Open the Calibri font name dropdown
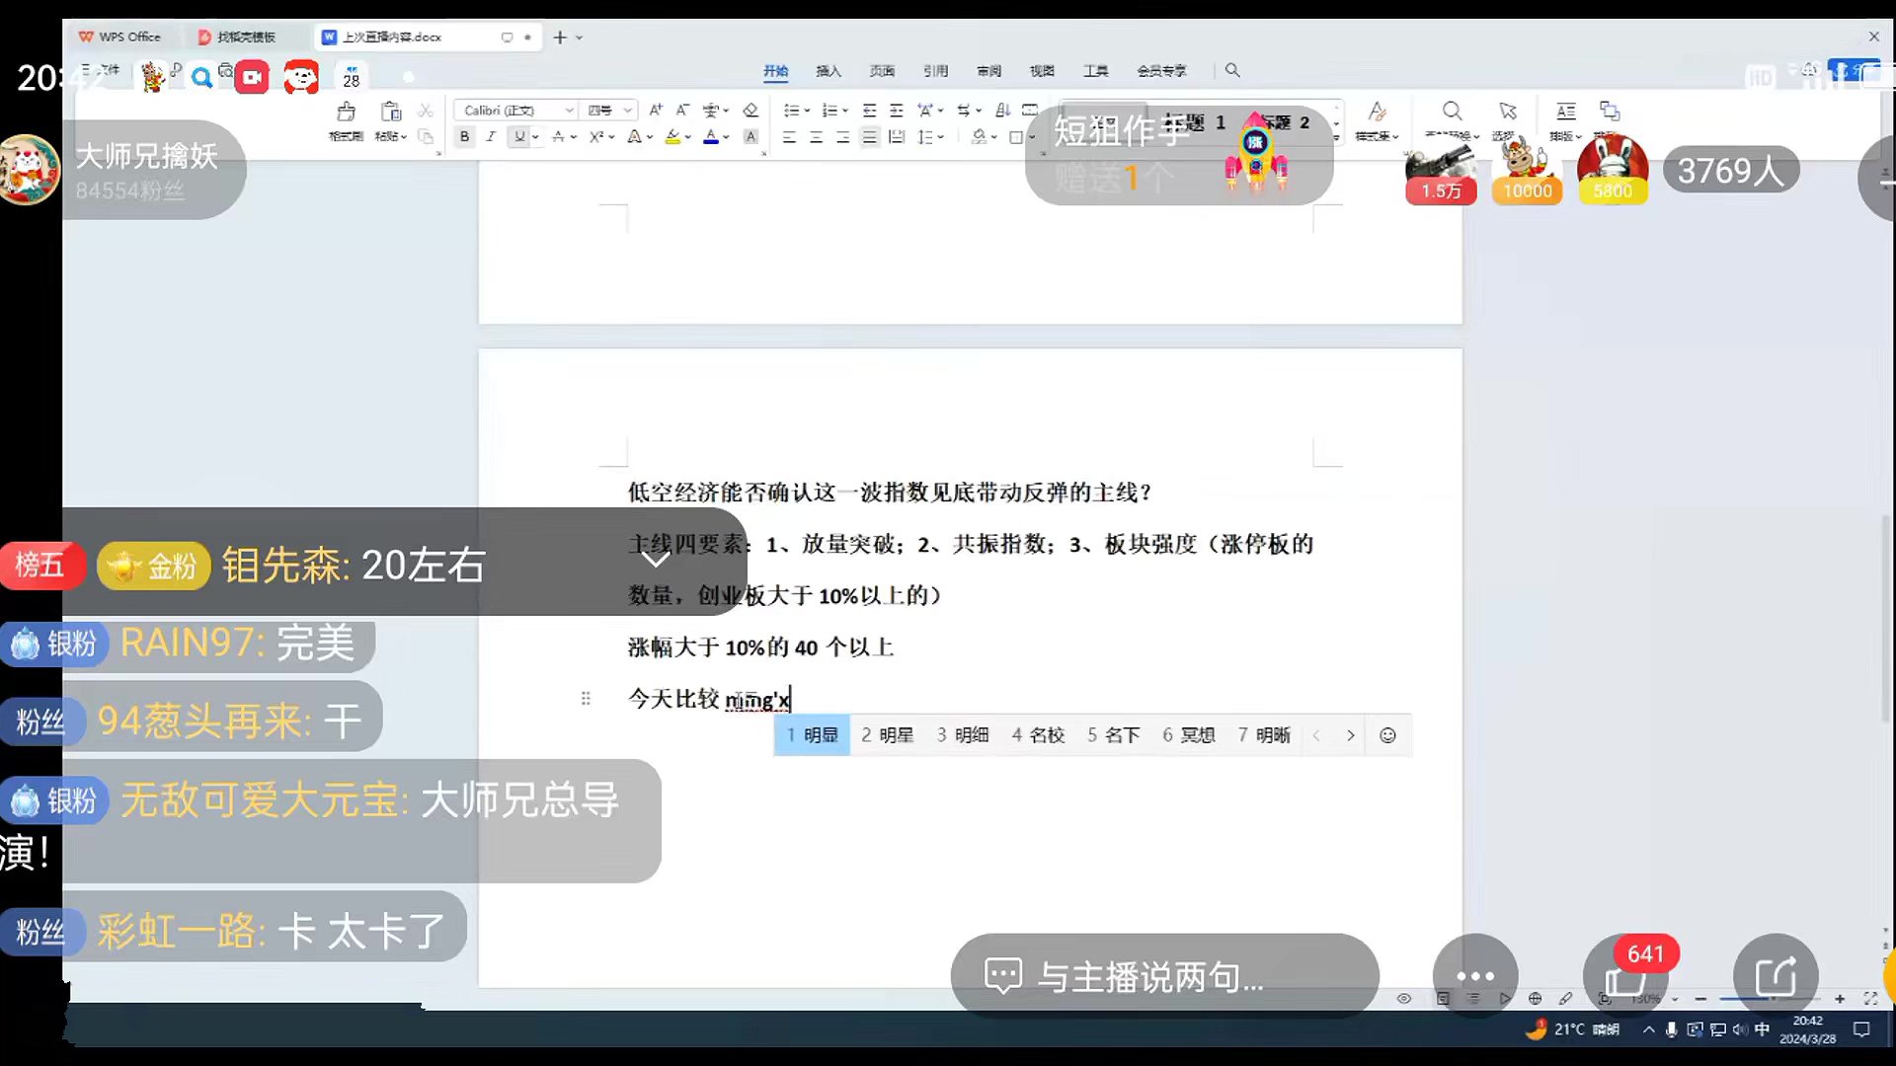Screen dimensions: 1896x1066 569,111
